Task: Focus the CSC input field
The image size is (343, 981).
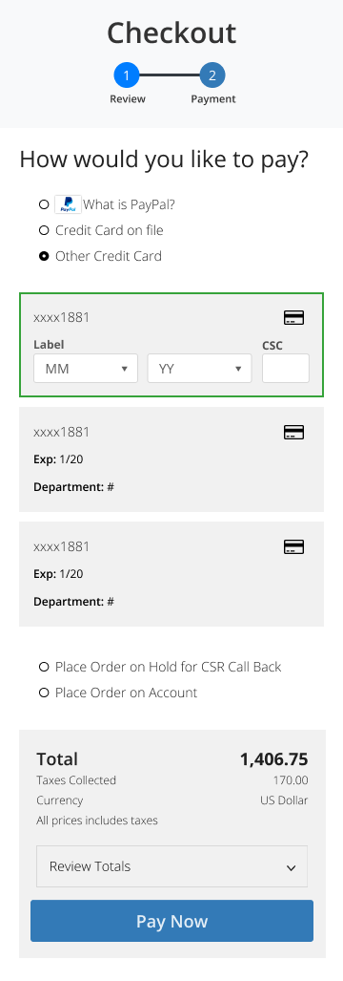Action: coord(286,369)
